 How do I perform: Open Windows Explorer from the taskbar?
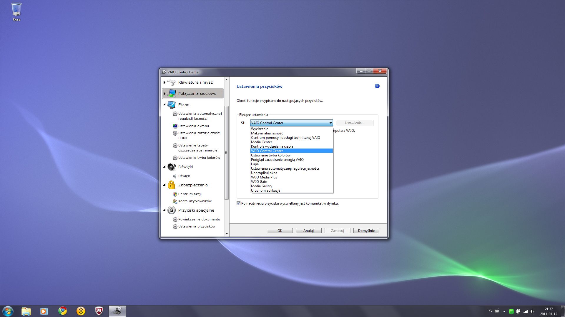[x=26, y=311]
